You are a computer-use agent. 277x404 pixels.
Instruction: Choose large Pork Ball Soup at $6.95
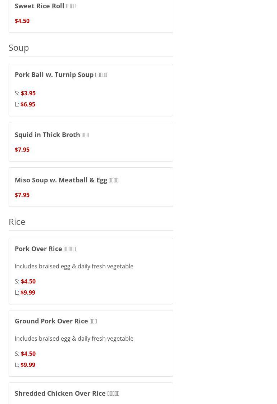(28, 104)
